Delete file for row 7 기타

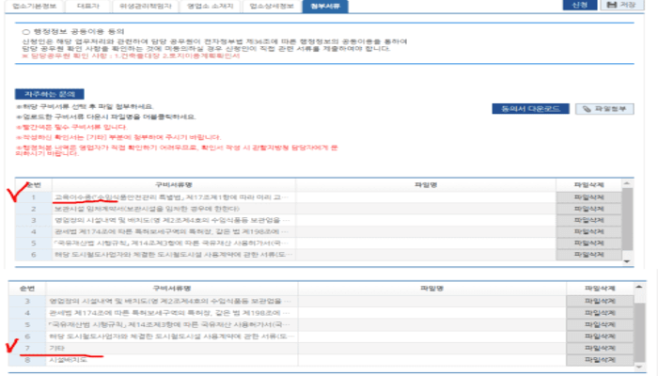(x=600, y=348)
